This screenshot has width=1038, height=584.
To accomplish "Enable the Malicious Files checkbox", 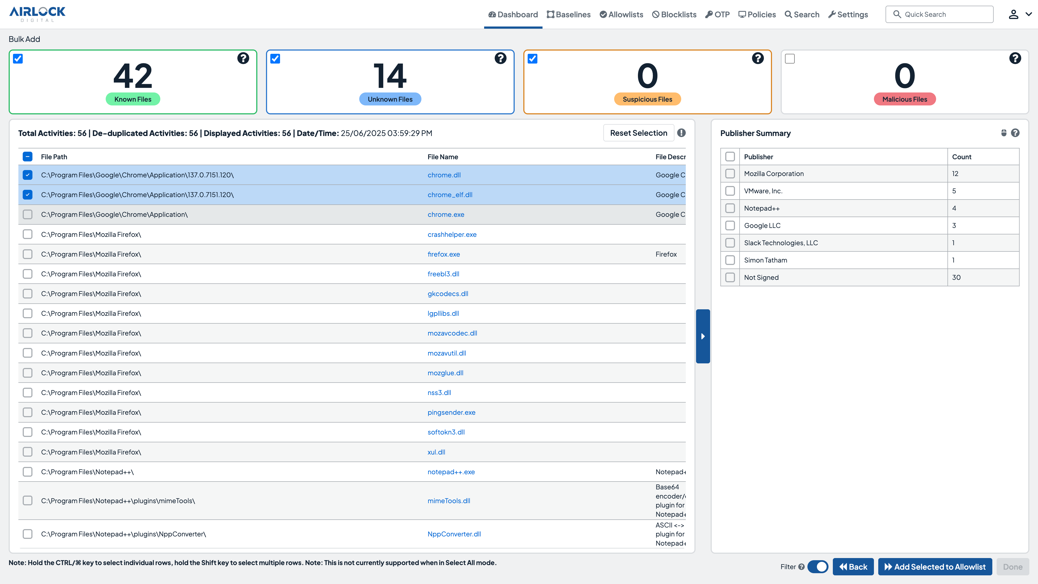I will coord(790,59).
